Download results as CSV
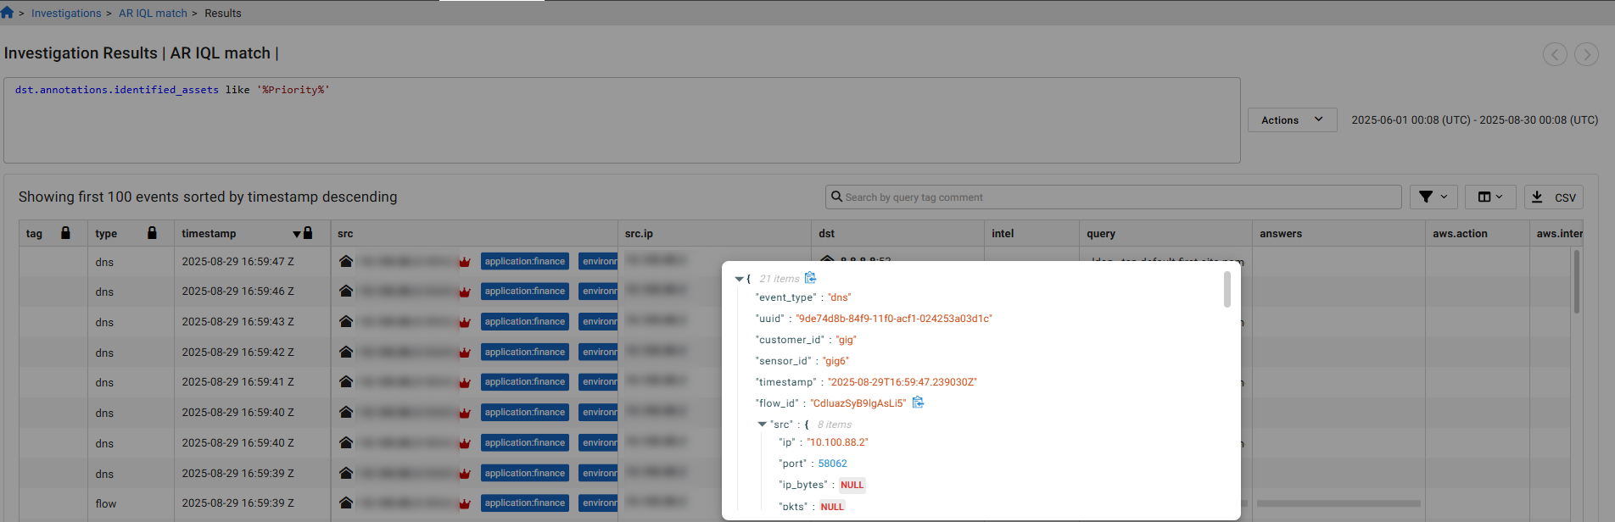The image size is (1615, 522). 1553,197
